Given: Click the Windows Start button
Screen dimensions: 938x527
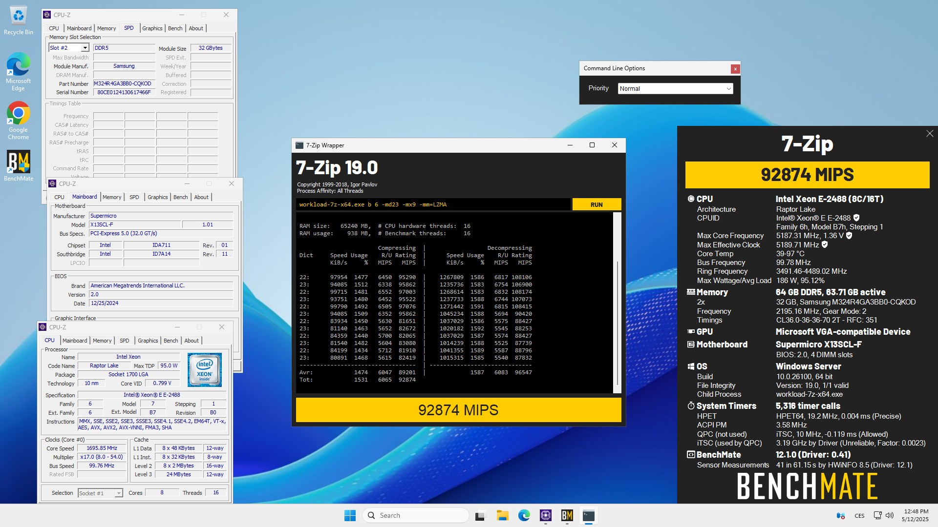Looking at the screenshot, I should click(x=350, y=515).
